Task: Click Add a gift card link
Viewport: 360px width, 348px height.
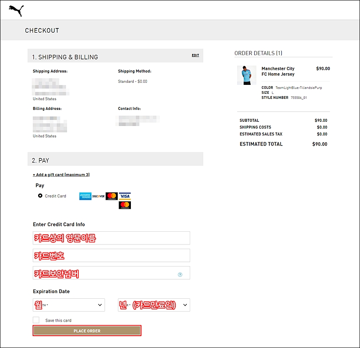Action: (x=61, y=174)
